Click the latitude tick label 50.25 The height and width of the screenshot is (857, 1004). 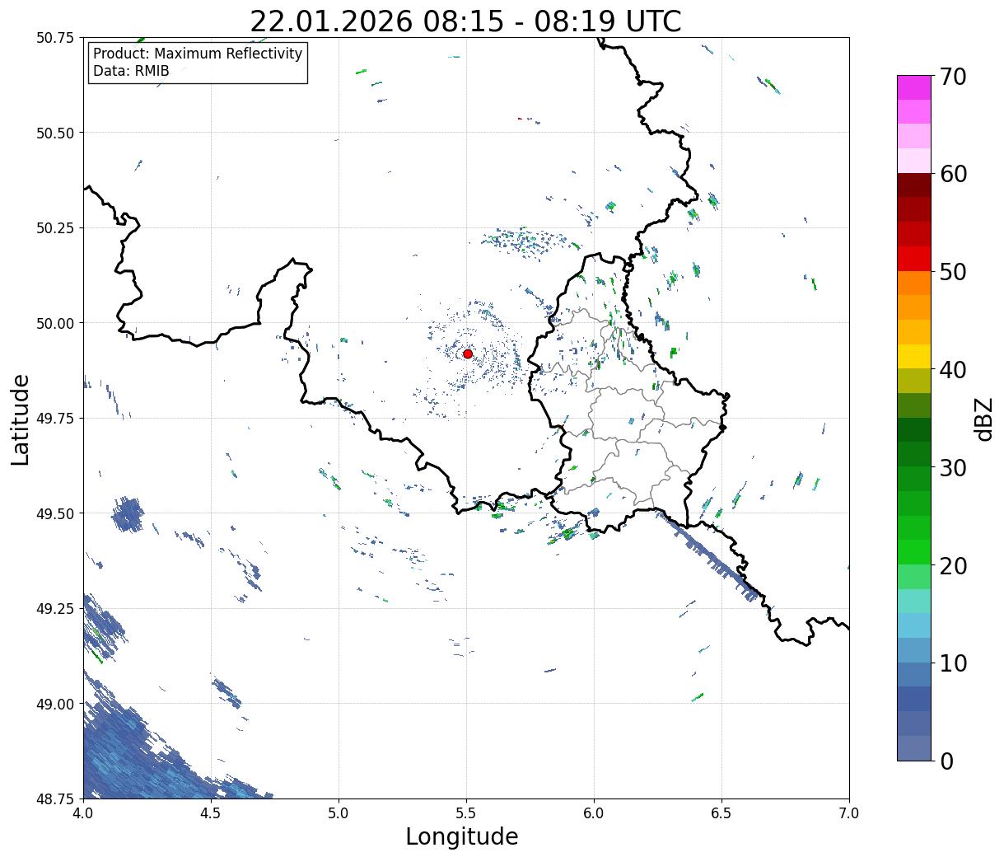pyautogui.click(x=54, y=228)
